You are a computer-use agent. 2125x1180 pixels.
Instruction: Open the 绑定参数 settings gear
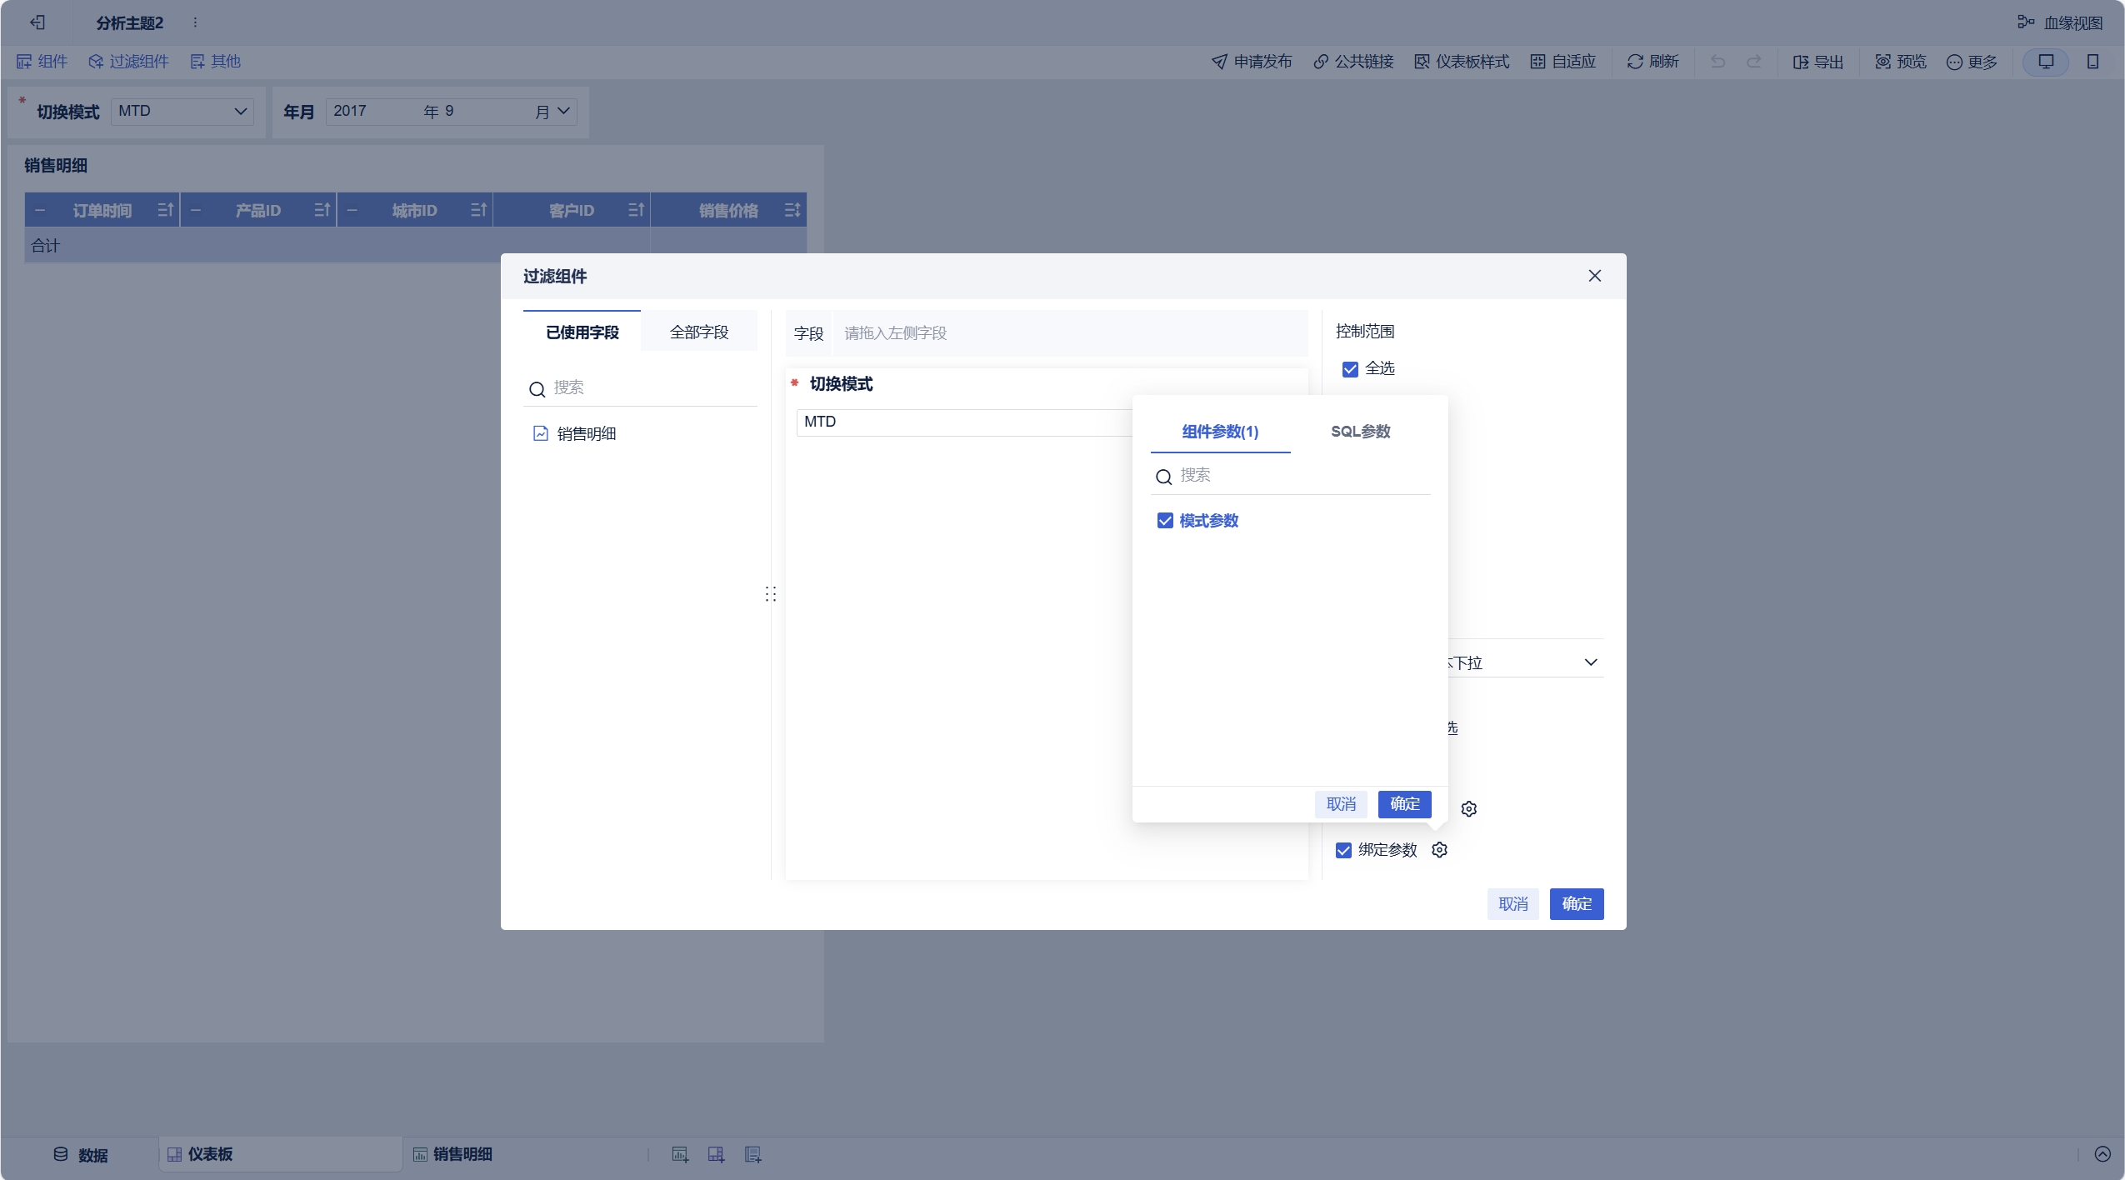(x=1439, y=850)
